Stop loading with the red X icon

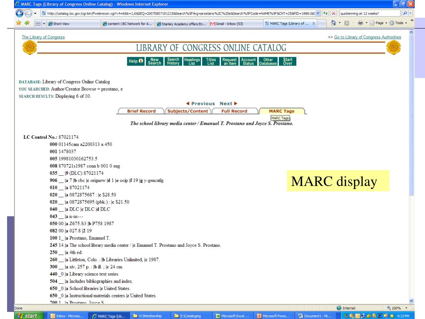(334, 13)
